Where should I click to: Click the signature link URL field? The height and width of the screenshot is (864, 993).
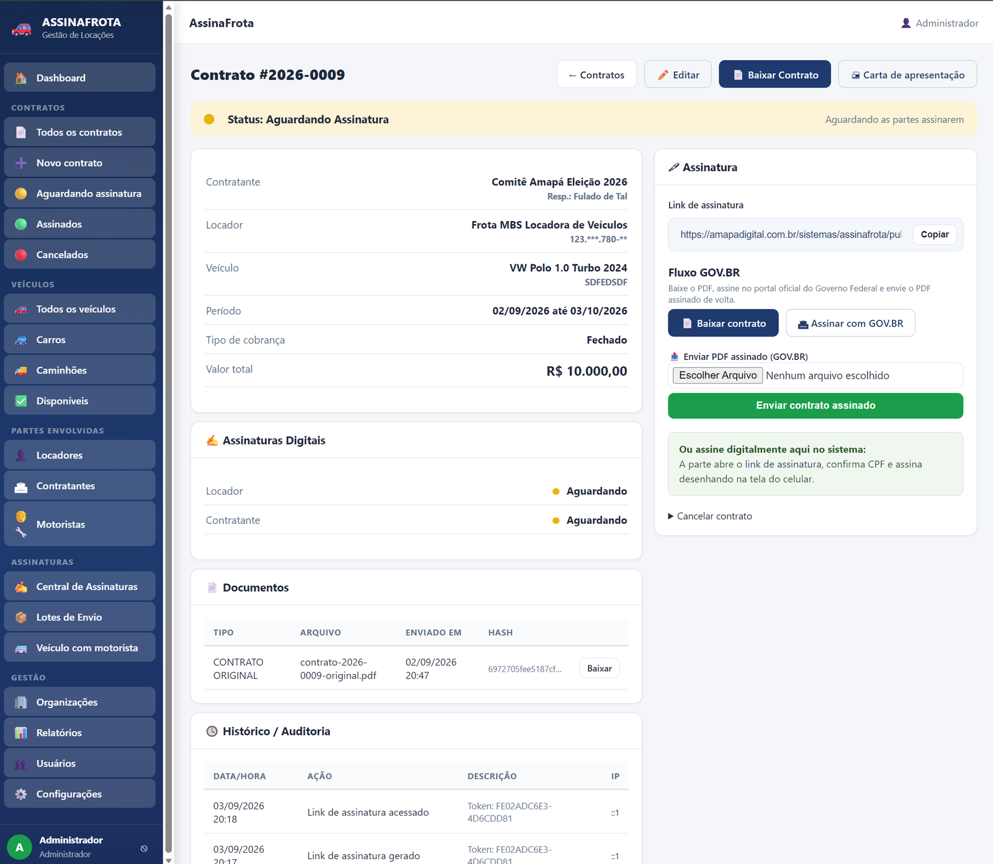point(791,235)
